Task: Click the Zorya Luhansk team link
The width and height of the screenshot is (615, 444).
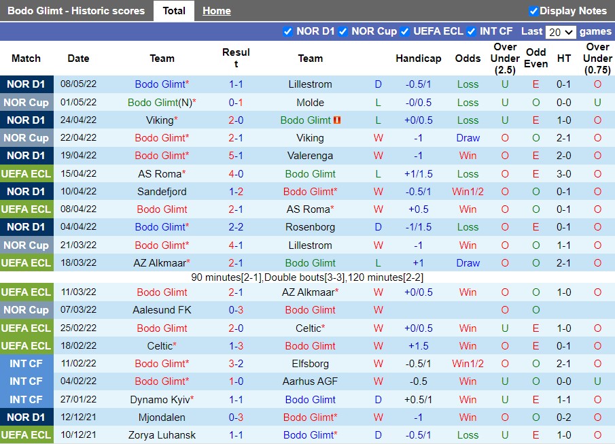Action: [x=162, y=435]
